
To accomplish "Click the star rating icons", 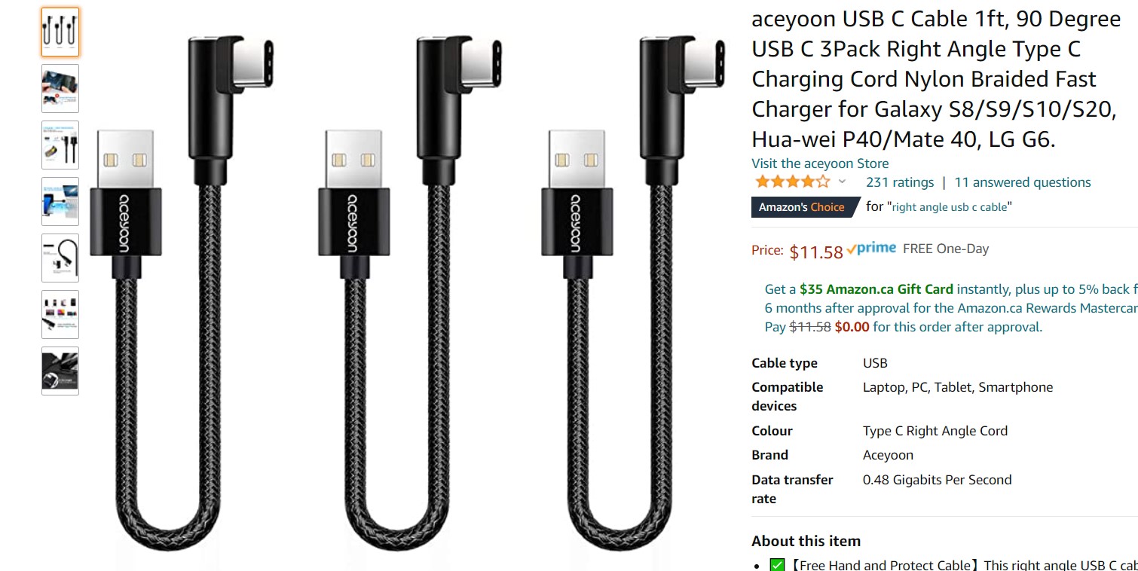I will [792, 182].
